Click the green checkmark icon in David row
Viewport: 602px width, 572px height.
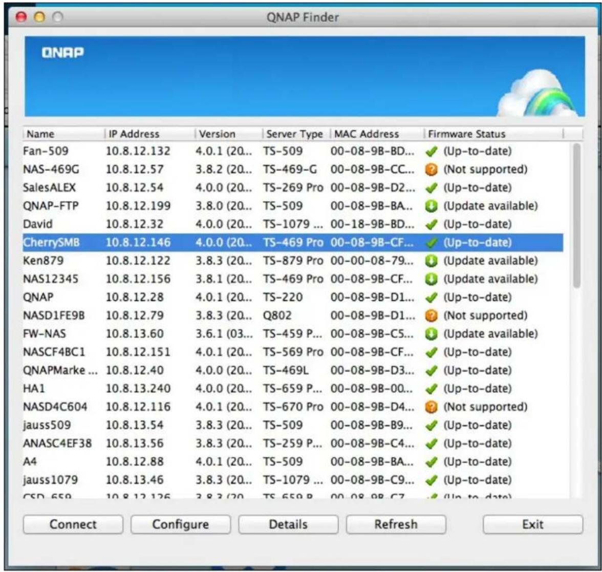pyautogui.click(x=431, y=224)
